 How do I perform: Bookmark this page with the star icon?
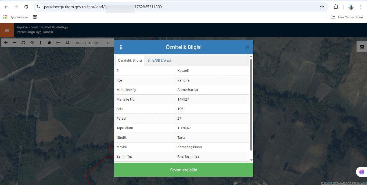point(322,7)
